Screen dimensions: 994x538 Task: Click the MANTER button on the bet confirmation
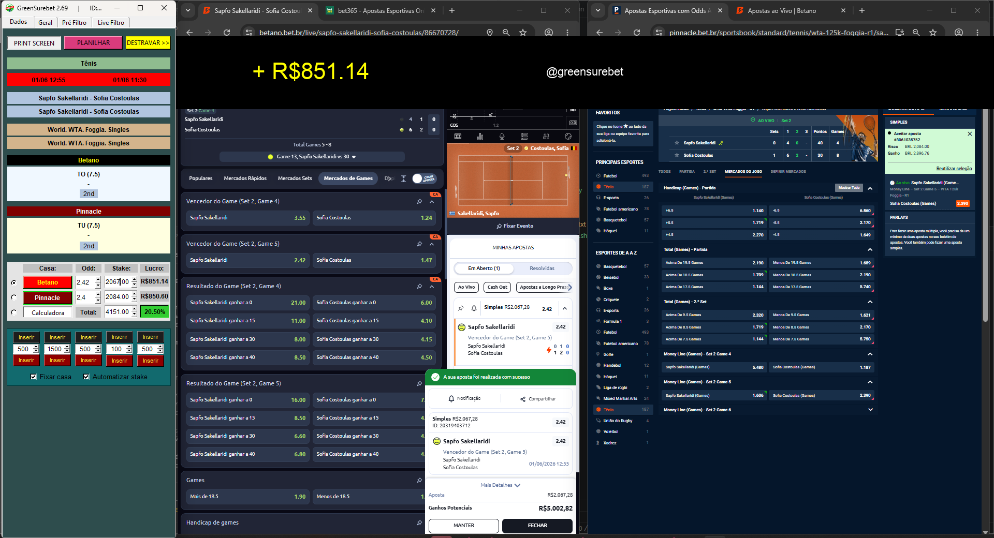[x=463, y=526]
